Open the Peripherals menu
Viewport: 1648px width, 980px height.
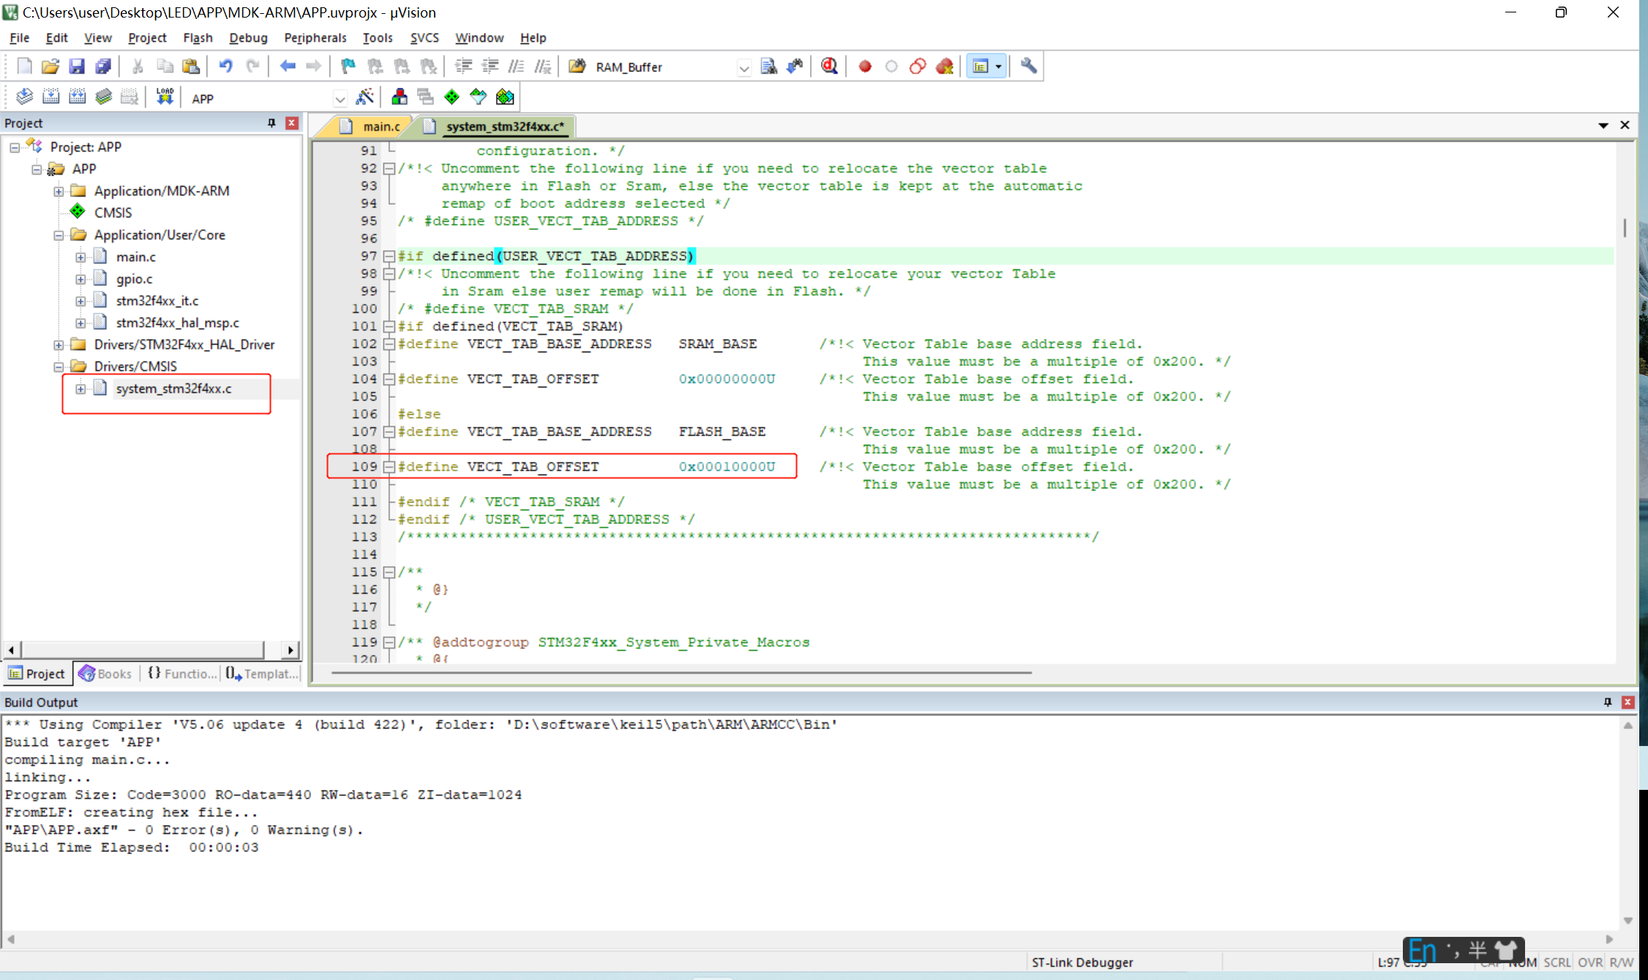pos(315,37)
